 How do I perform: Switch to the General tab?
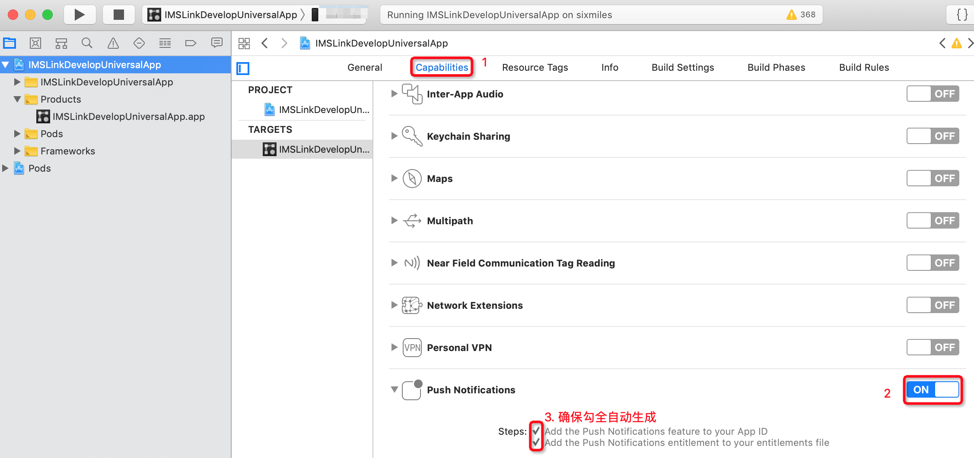click(x=365, y=67)
